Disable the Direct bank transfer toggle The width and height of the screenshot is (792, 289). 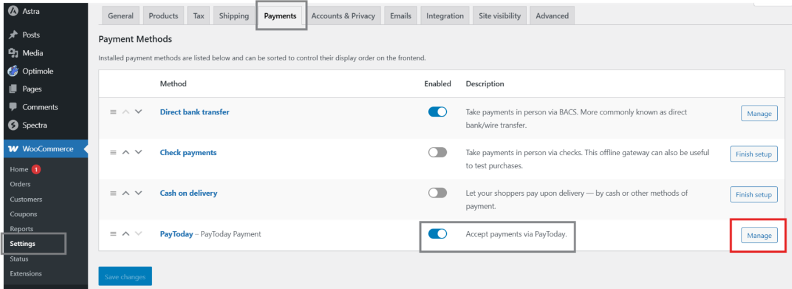(437, 112)
